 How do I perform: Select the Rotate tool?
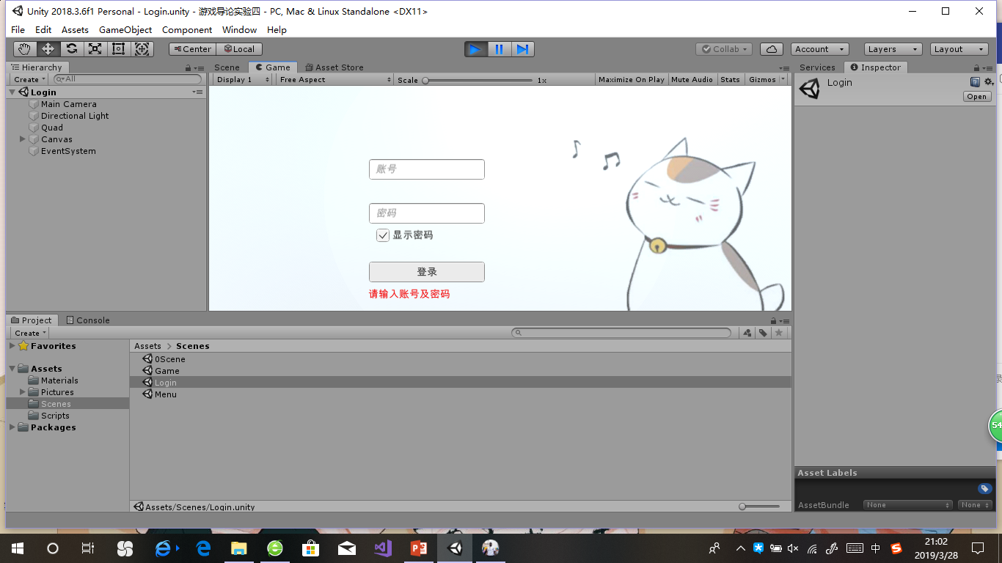(x=71, y=48)
